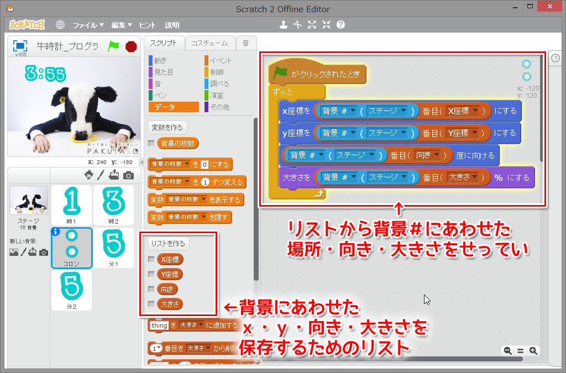Toggle the 背景の枚数 variable monitor checkbox

point(151,143)
